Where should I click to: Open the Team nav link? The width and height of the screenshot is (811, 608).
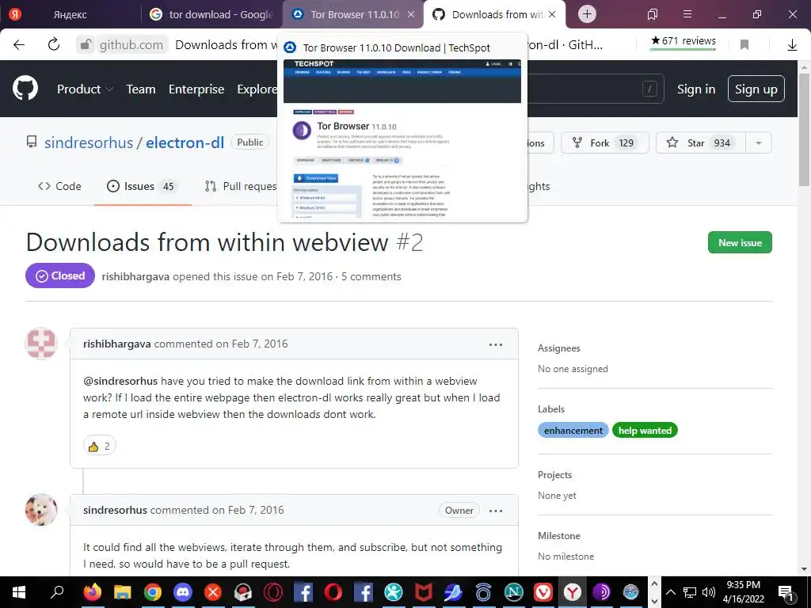pos(141,89)
